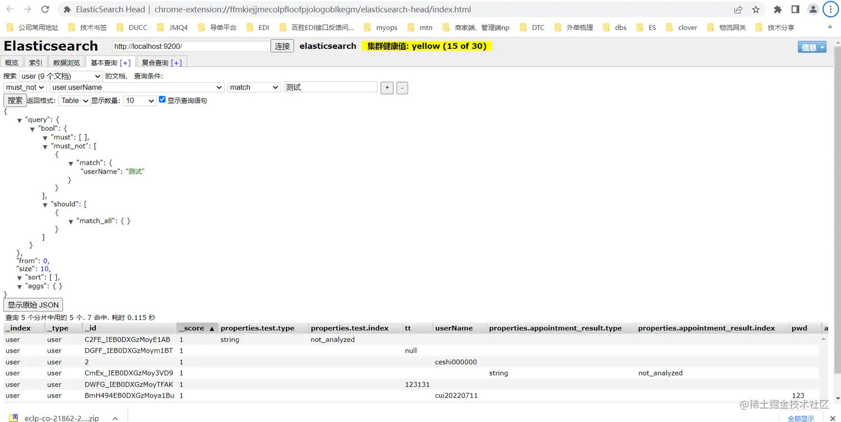Collapse the "must_not" JSON node
Viewport: 841px width, 422px height.
tap(46, 147)
